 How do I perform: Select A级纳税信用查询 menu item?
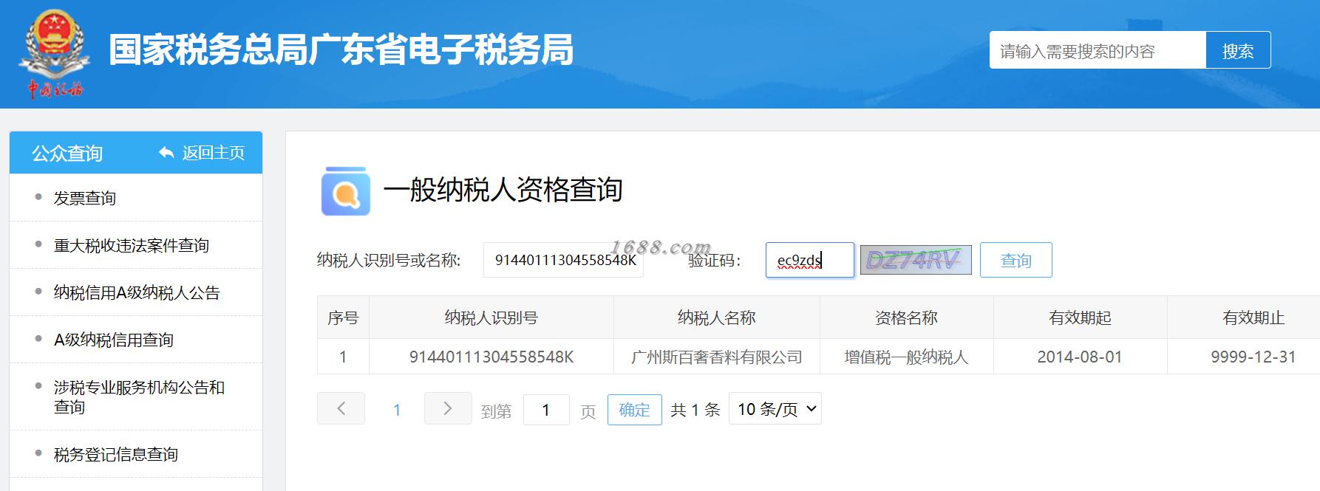(114, 340)
